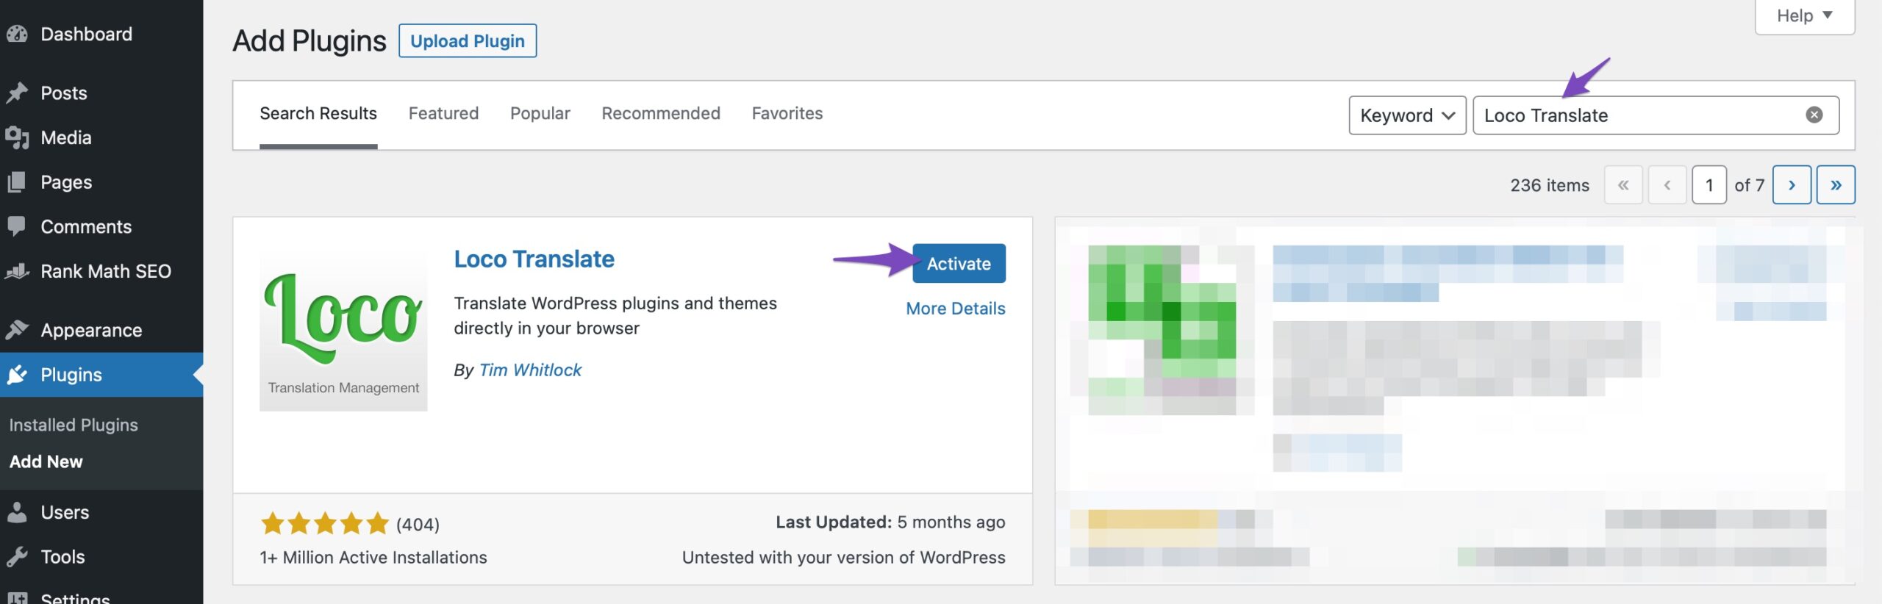Click the Rank Math SEO chart icon
The image size is (1882, 604).
[x=17, y=271]
